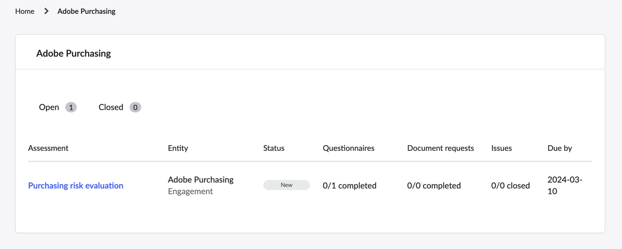Viewport: 622px width, 249px height.
Task: Click the Issues column header
Action: click(x=501, y=148)
